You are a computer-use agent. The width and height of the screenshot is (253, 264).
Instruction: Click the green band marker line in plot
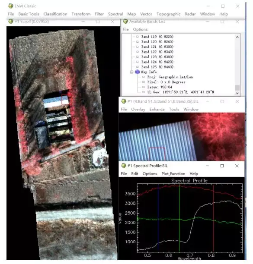pos(179,218)
